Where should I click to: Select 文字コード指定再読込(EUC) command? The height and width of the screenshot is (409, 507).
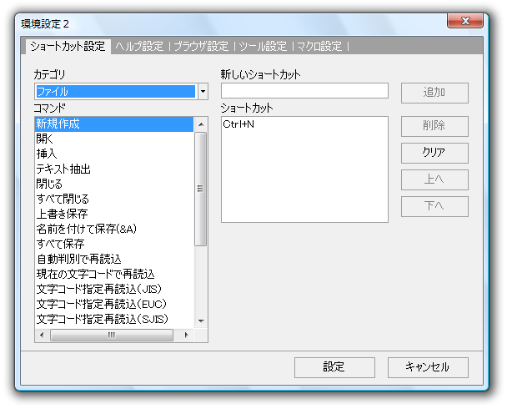(x=114, y=304)
